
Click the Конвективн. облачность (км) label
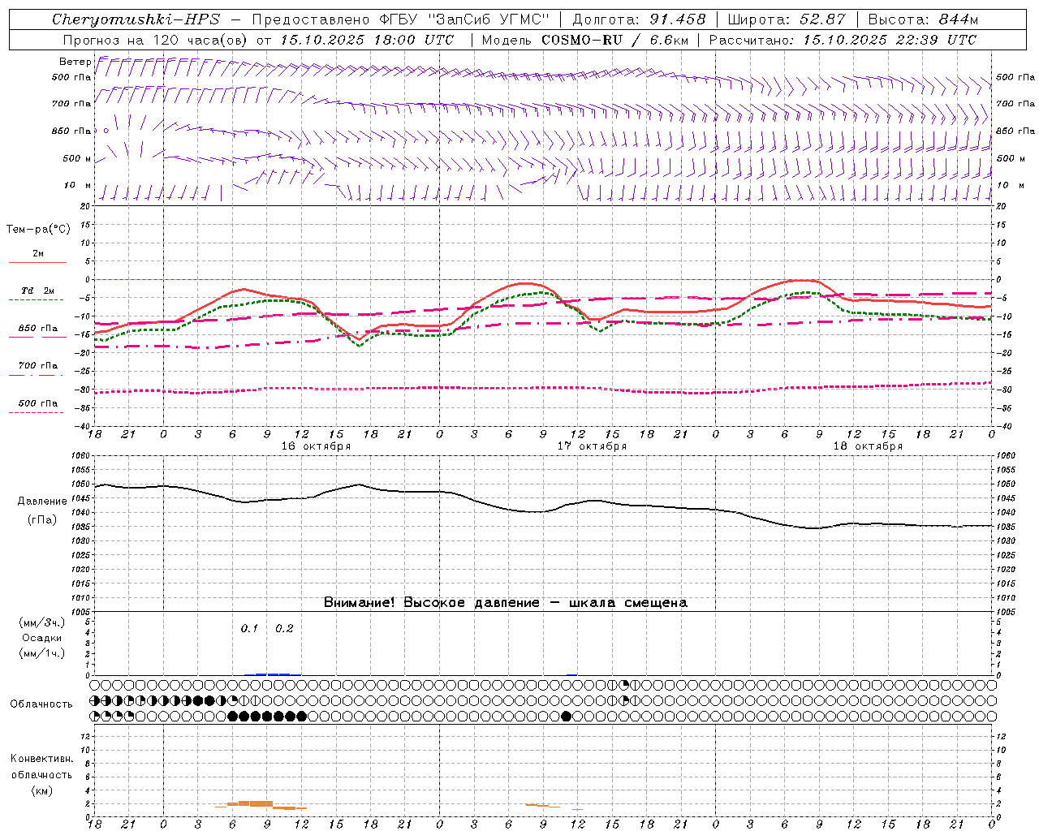(41, 774)
